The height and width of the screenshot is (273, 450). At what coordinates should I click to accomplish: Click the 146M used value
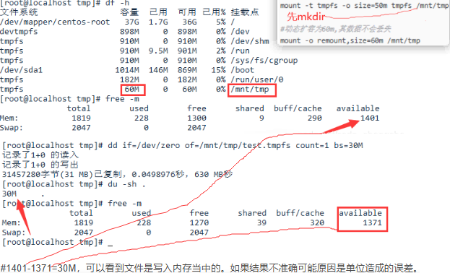coord(158,70)
